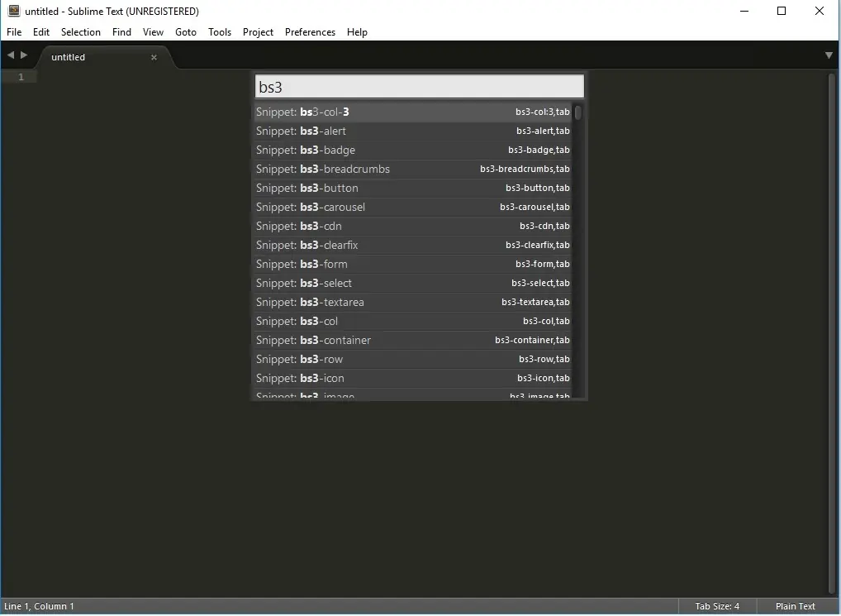
Task: Select Snippet: bs3-clearfix
Action: click(x=413, y=246)
